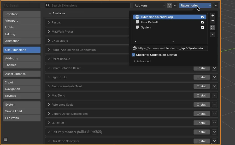The height and width of the screenshot is (145, 235).
Task: Expand the Relief Rebake entry
Action: click(49, 59)
